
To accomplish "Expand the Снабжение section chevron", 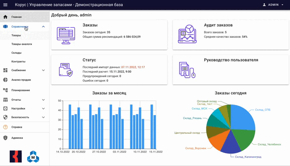I will click(x=43, y=70).
